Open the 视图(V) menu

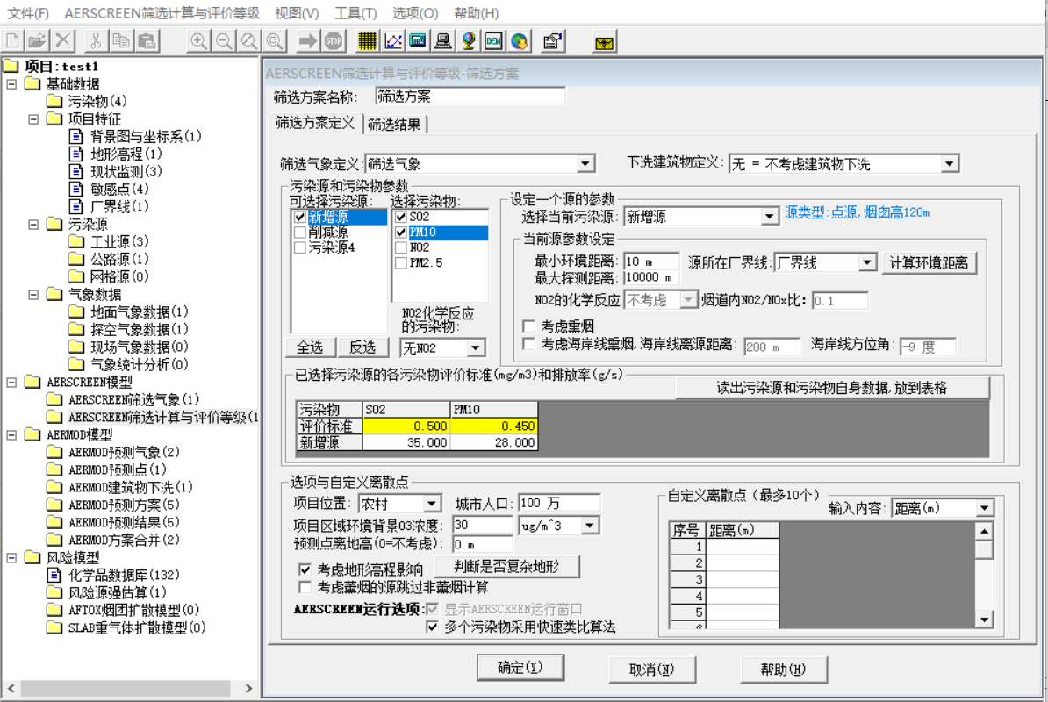click(297, 12)
